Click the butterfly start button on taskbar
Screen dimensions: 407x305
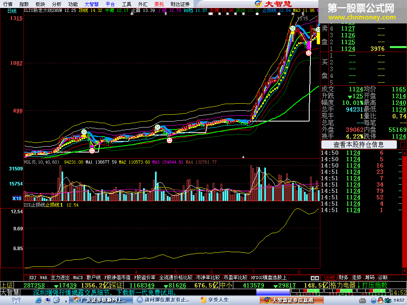[x=16, y=301]
